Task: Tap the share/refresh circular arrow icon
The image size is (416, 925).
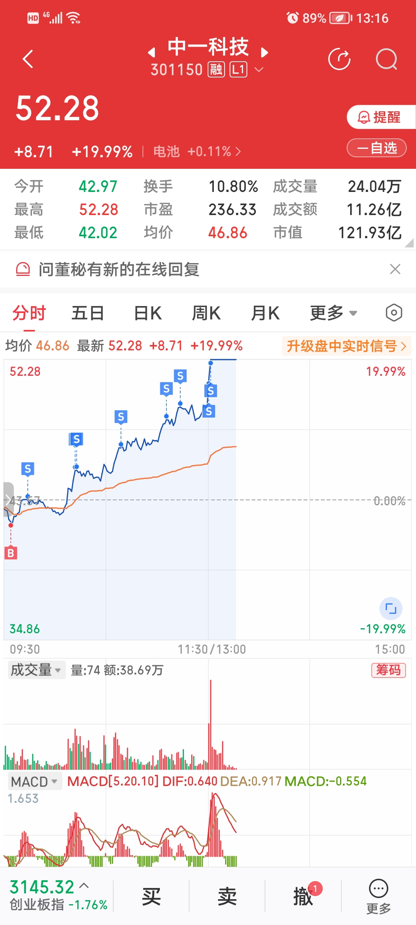Action: click(x=339, y=59)
